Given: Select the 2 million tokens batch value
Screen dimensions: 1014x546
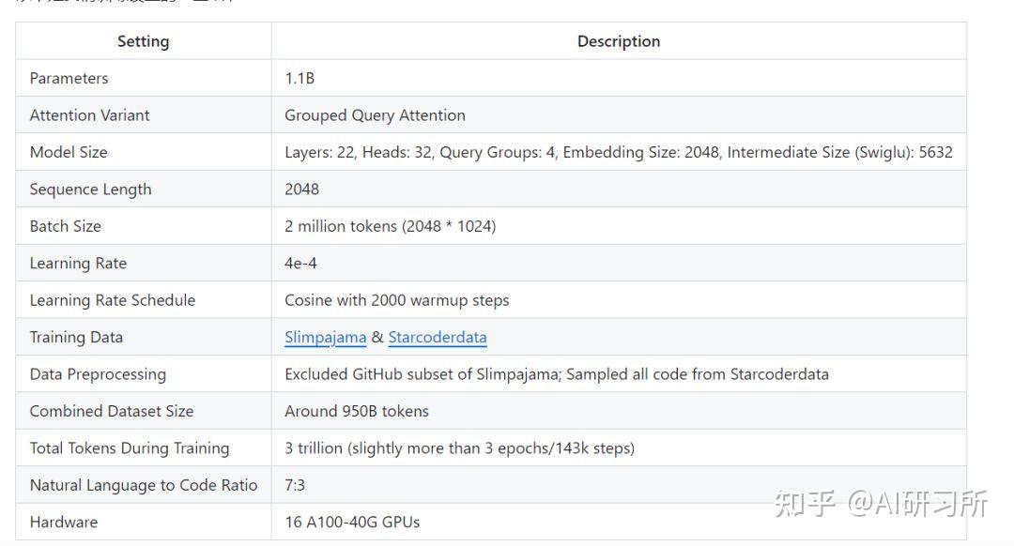Looking at the screenshot, I should 390,226.
